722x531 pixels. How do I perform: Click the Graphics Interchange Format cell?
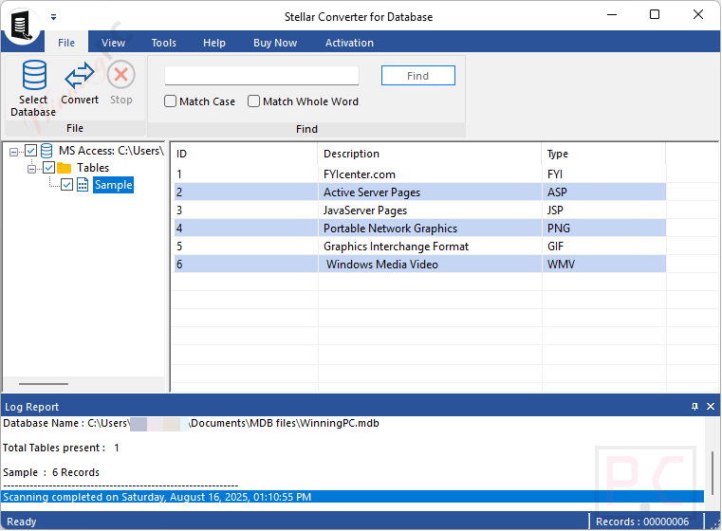430,247
